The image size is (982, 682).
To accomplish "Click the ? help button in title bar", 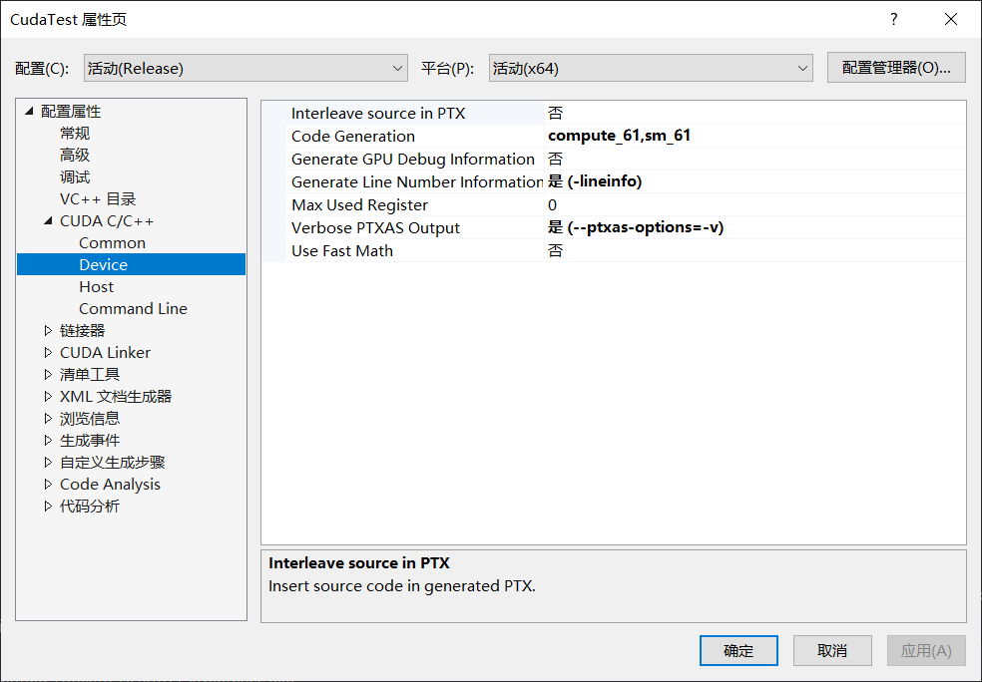I will click(x=894, y=19).
